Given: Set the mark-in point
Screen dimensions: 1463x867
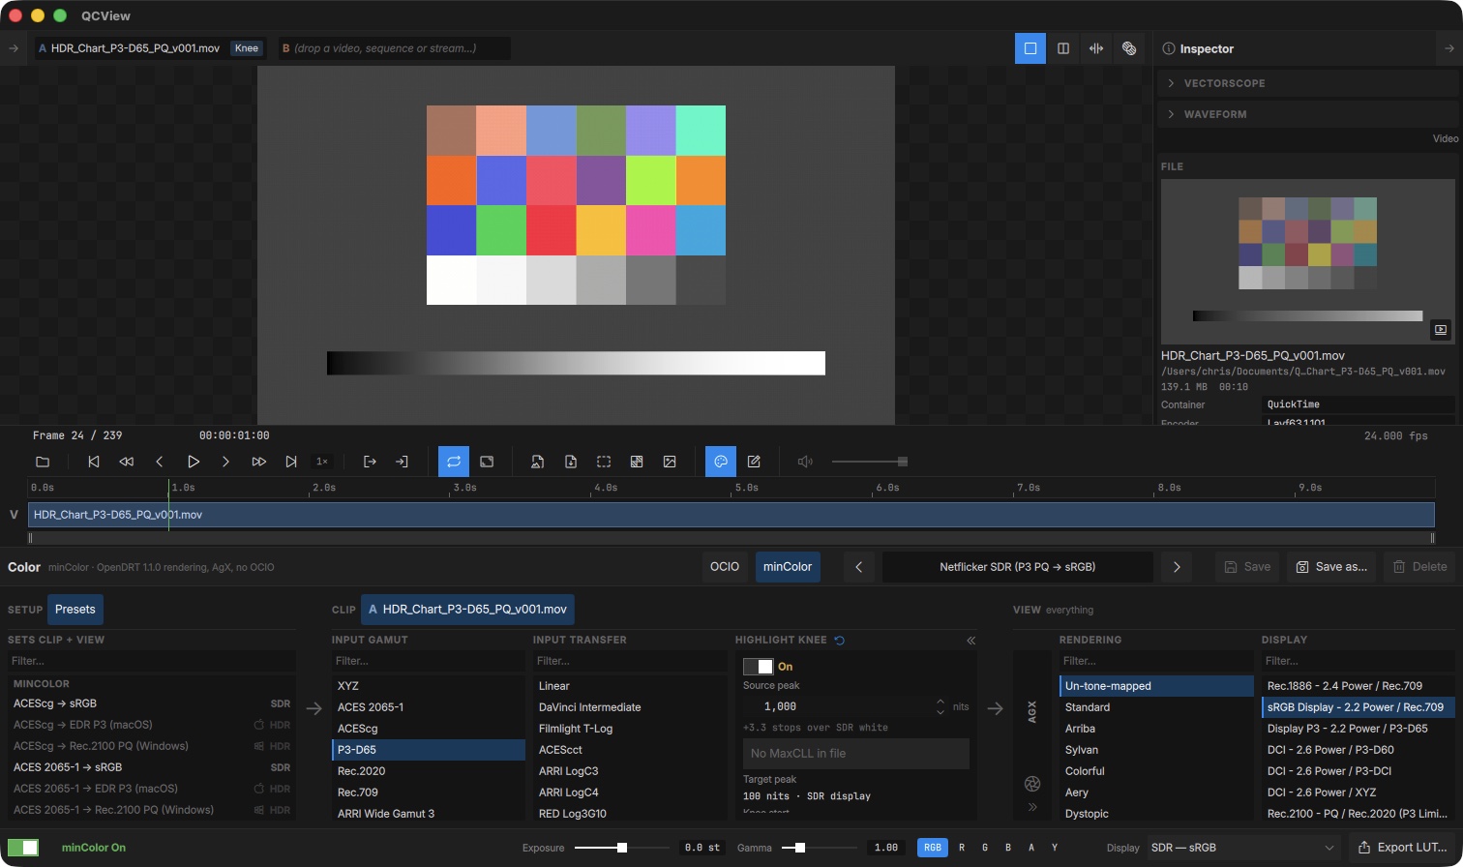Looking at the screenshot, I should tap(370, 462).
